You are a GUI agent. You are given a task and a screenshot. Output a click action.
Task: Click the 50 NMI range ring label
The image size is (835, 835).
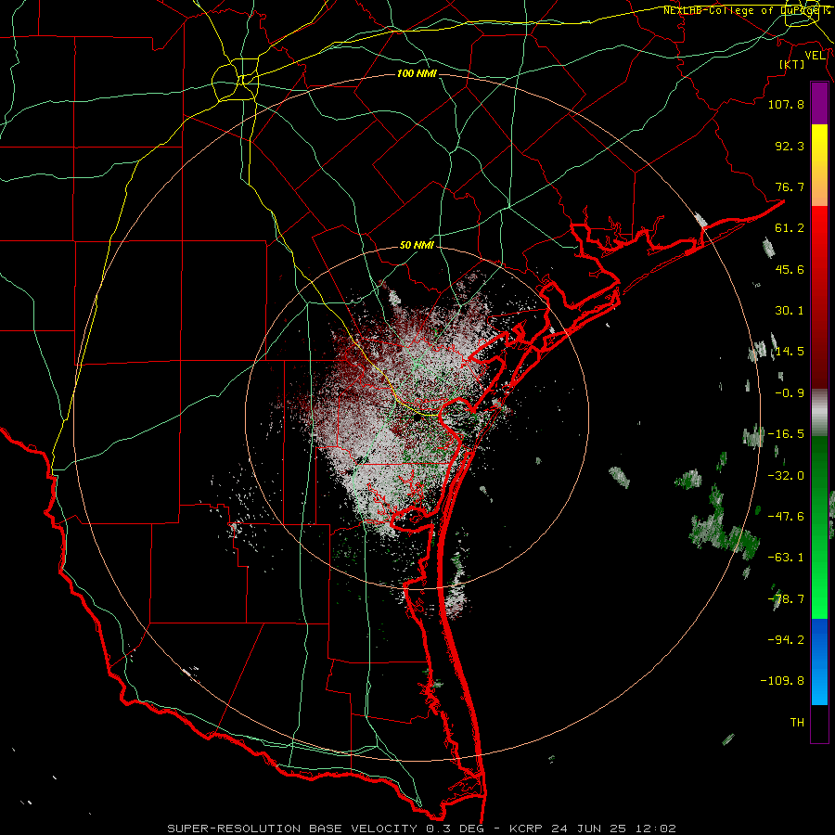417,246
